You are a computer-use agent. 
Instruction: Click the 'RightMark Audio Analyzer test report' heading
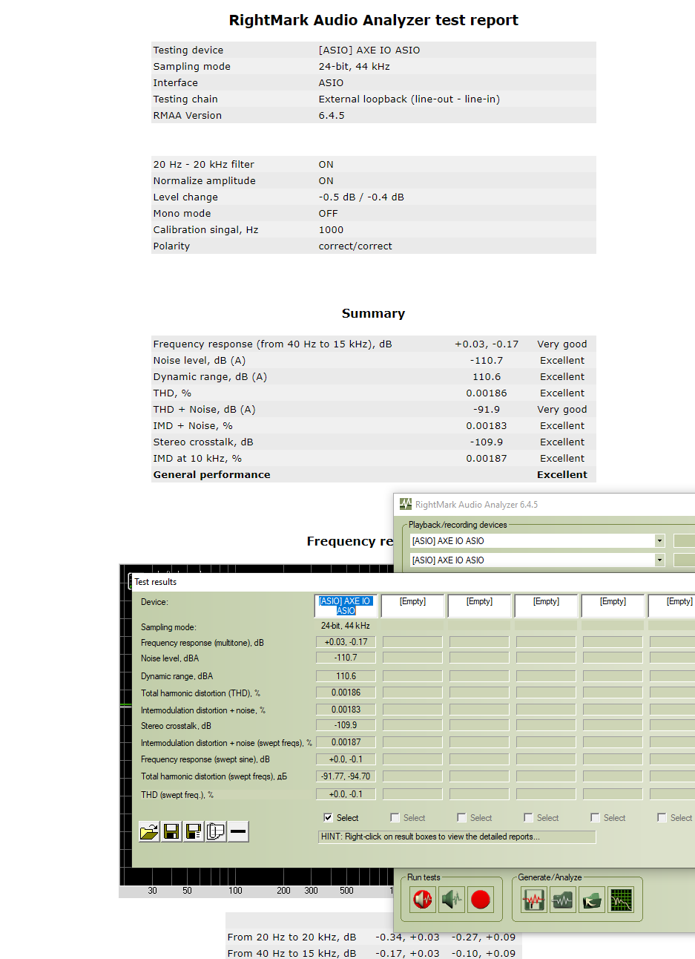tap(373, 20)
